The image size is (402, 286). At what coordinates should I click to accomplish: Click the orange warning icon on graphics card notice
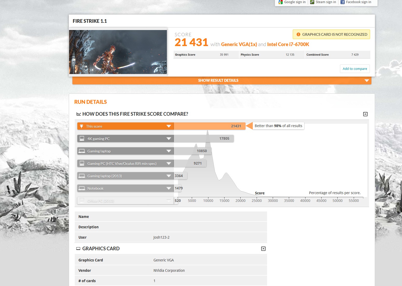pyautogui.click(x=298, y=34)
